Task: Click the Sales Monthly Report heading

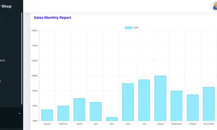Action: [x=52, y=18]
